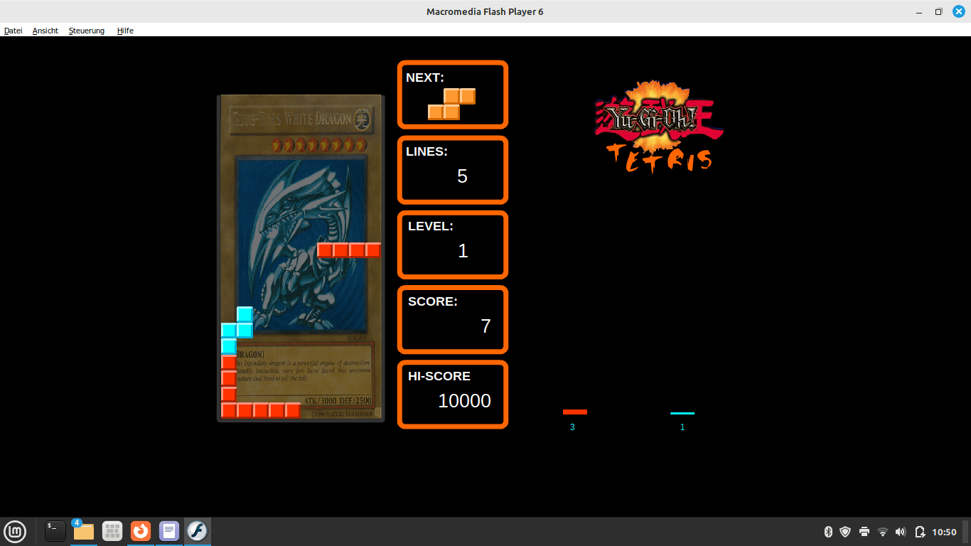The width and height of the screenshot is (971, 546).
Task: Click the Bluetooth tray icon
Action: [828, 532]
